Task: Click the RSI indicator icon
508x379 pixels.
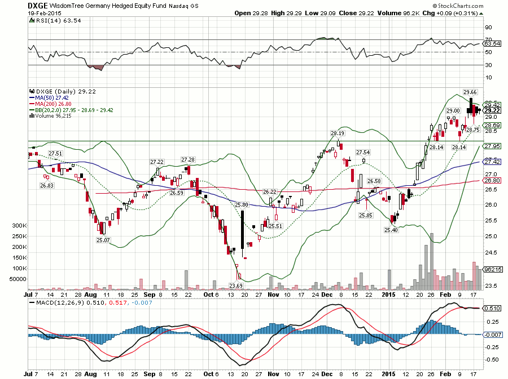Action: pyautogui.click(x=32, y=20)
